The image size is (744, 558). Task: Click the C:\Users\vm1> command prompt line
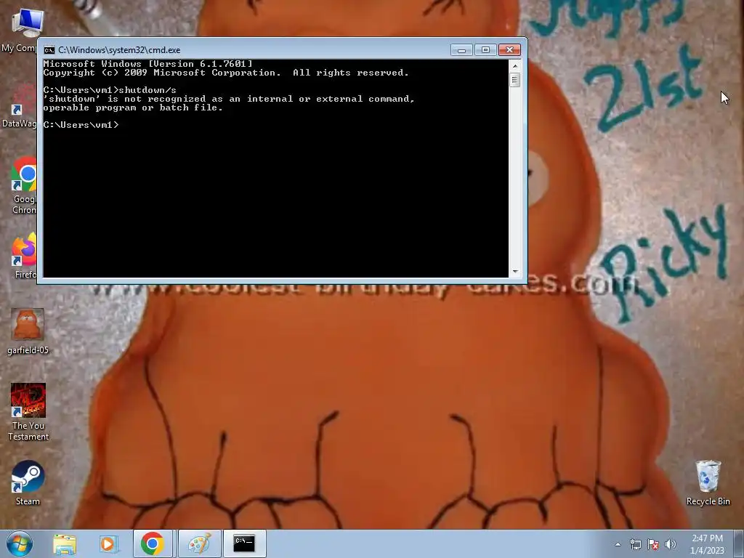click(81, 125)
